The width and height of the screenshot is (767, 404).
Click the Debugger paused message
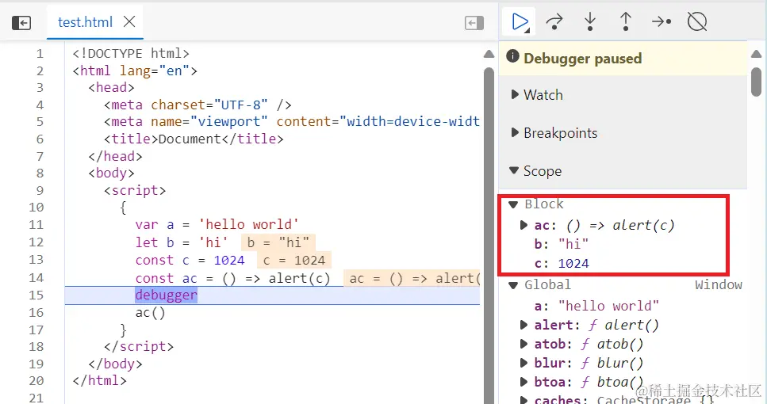coord(583,59)
